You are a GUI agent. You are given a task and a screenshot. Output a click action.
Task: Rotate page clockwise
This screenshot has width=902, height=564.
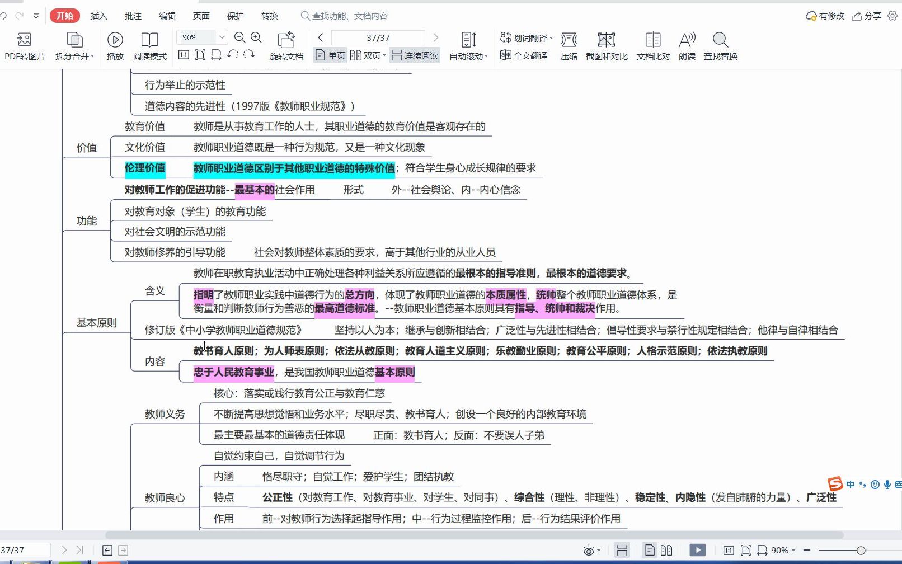coord(249,55)
